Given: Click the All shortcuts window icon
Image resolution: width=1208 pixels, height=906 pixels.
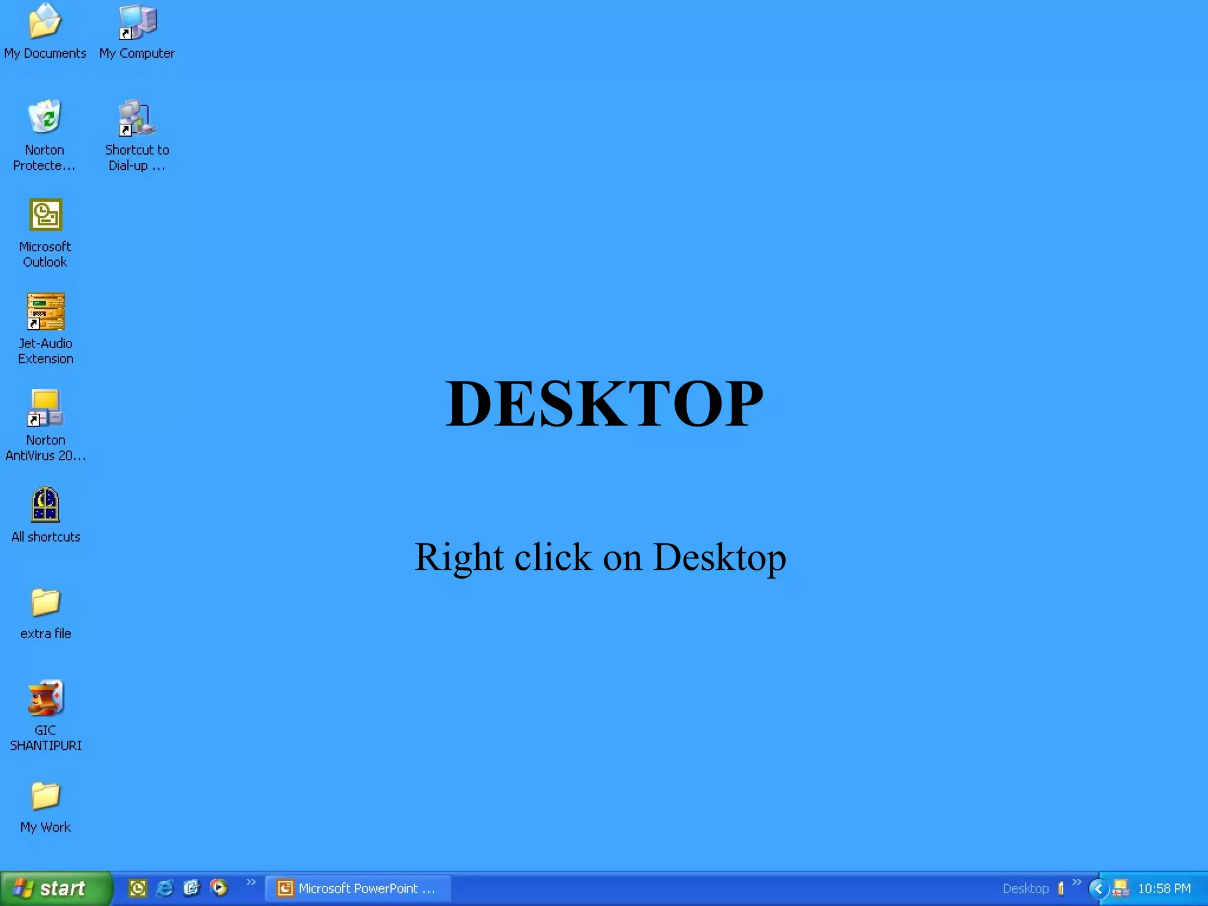Looking at the screenshot, I should click(x=45, y=505).
